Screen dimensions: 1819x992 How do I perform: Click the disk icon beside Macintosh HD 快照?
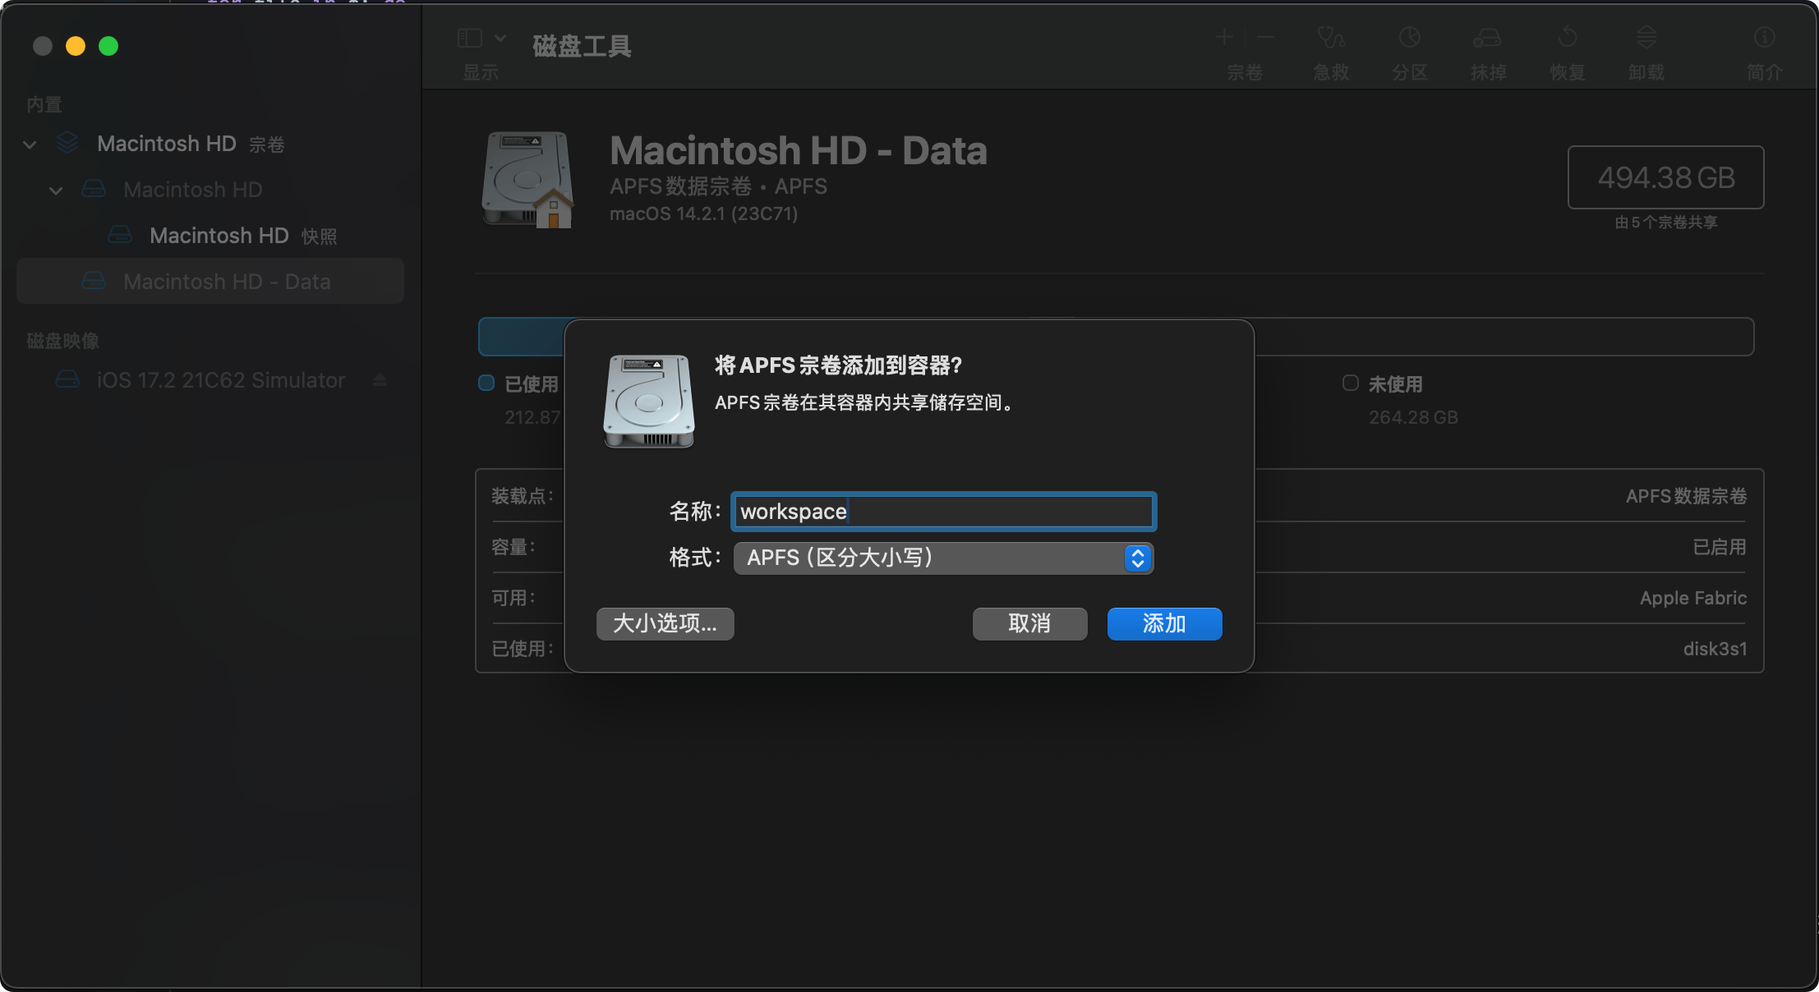tap(120, 235)
